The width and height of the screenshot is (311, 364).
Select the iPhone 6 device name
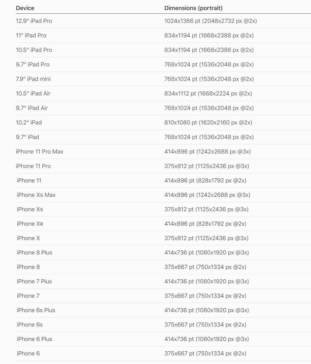(x=28, y=353)
